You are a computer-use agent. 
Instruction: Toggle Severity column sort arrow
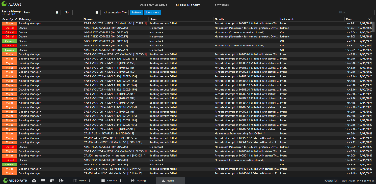16,19
